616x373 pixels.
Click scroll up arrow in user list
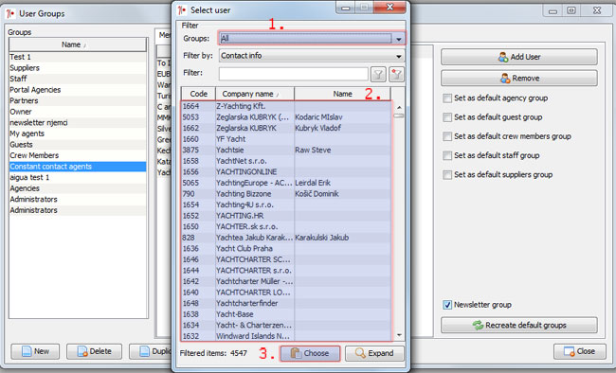399,107
